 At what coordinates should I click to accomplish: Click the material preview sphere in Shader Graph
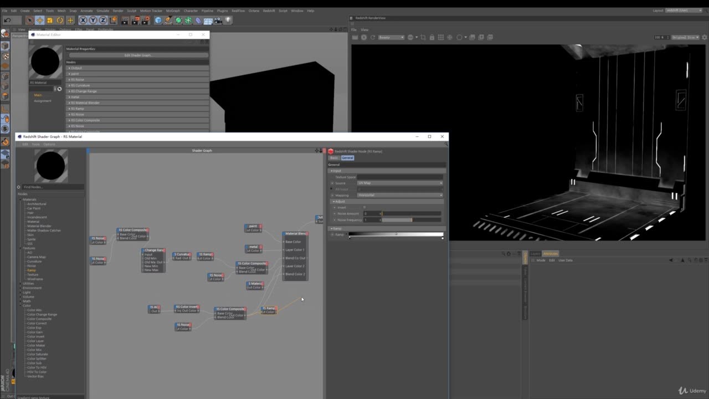(50, 166)
